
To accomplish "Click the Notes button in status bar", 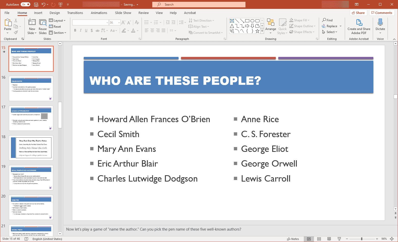I will click(293, 239).
